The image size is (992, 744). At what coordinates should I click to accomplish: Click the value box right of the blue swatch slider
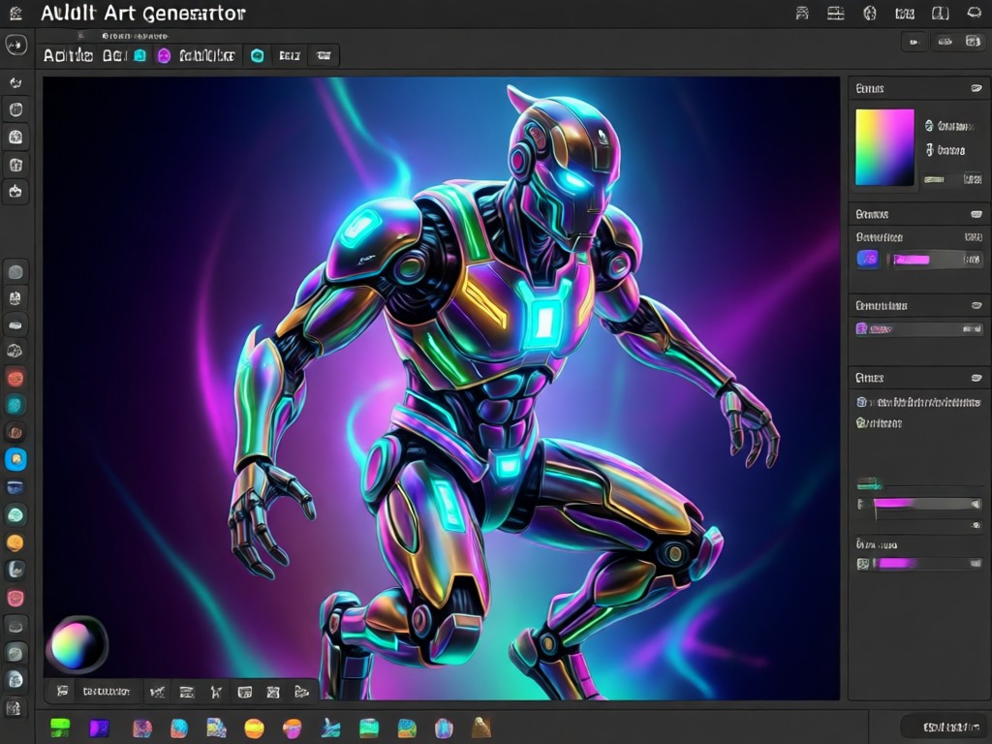pos(973,260)
